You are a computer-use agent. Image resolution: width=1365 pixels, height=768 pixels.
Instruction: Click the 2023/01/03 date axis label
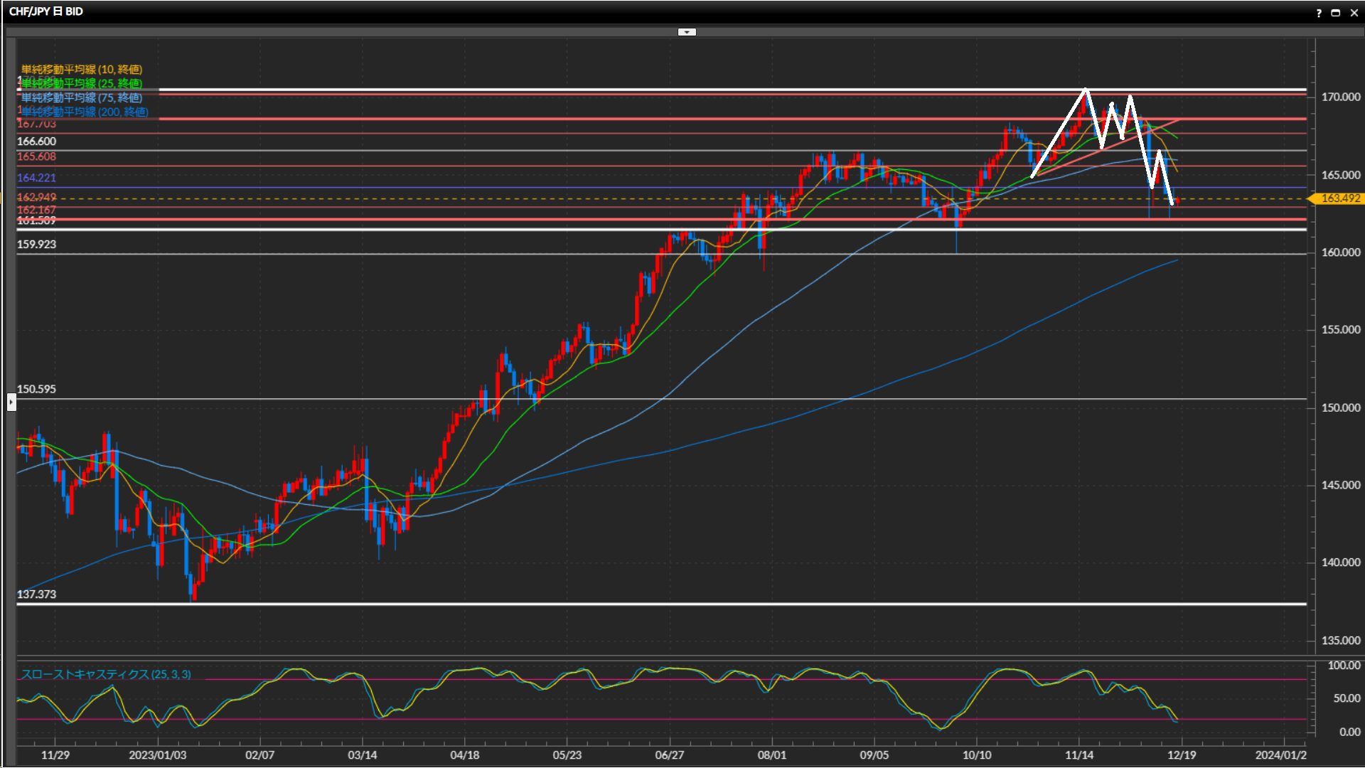pos(157,754)
